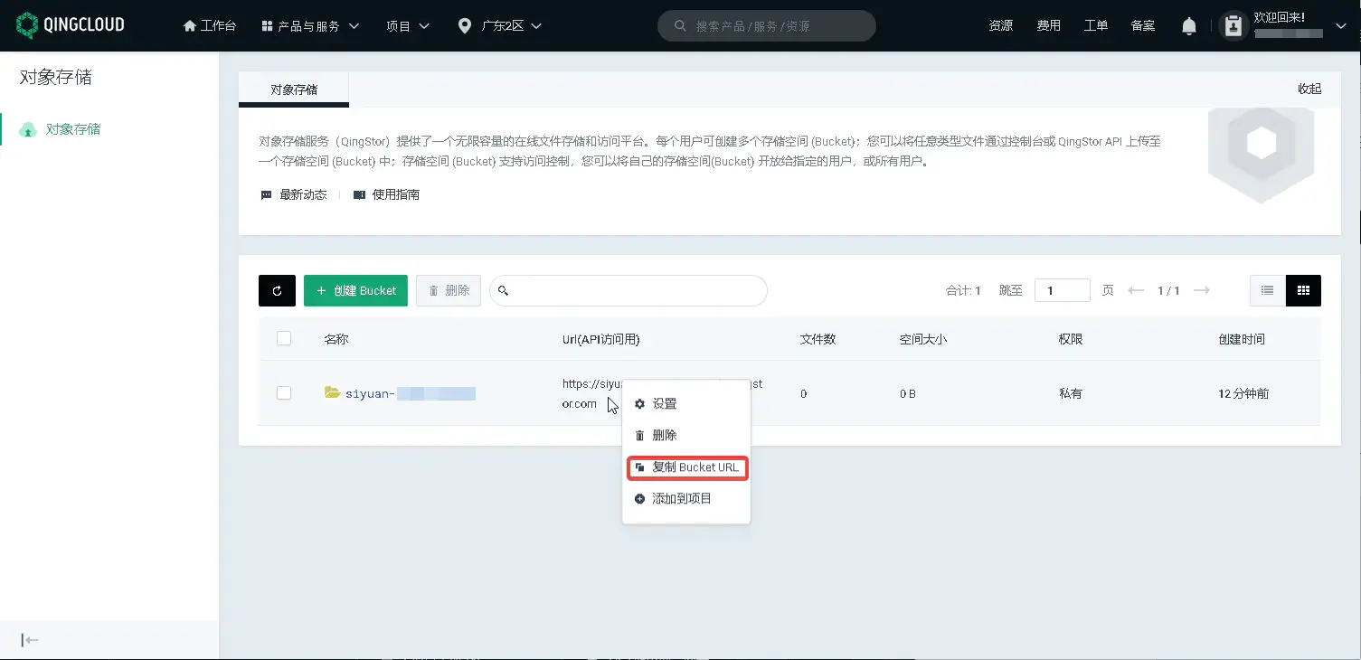Switch to list view layout
The image size is (1361, 660).
(x=1266, y=290)
